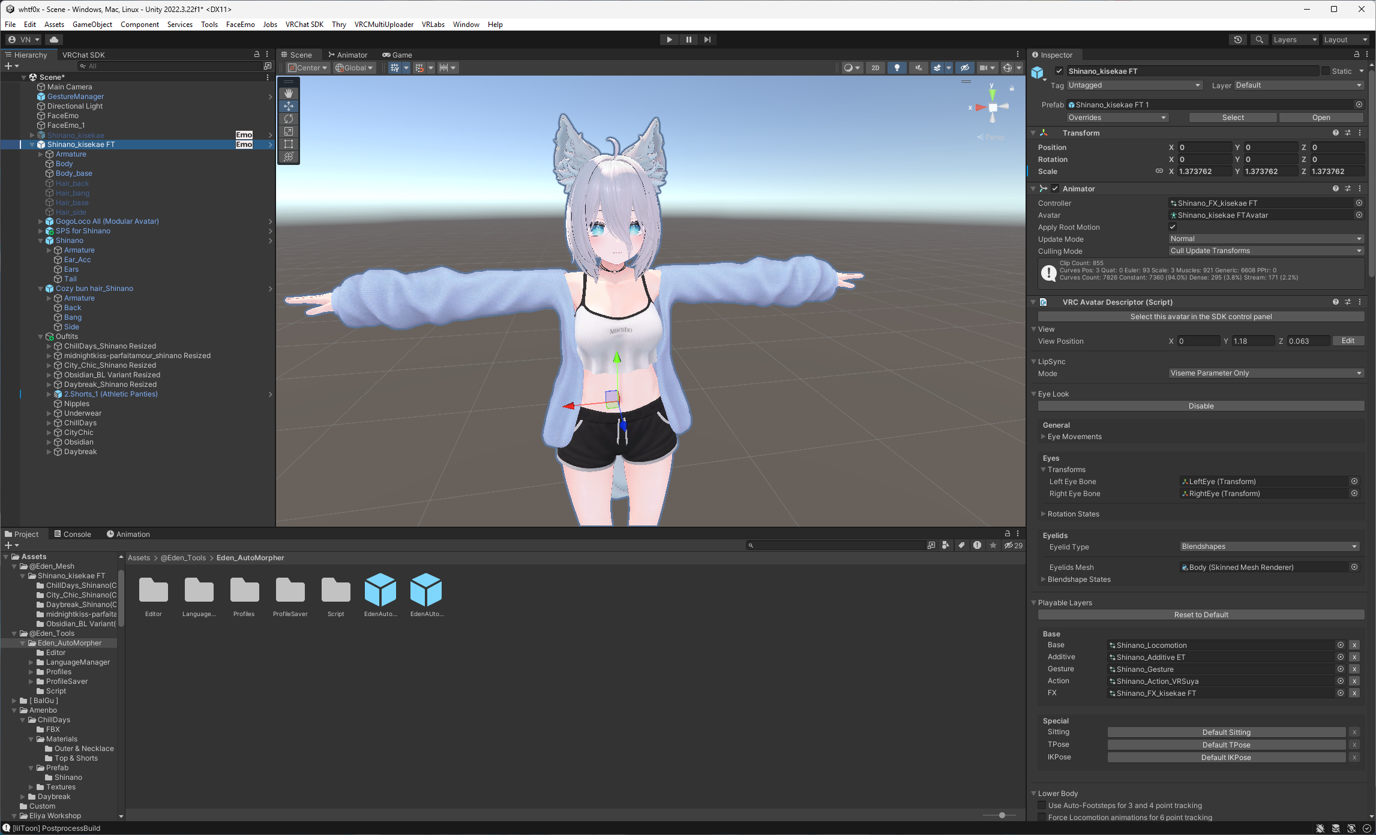Open Unity version history icon

point(1237,40)
